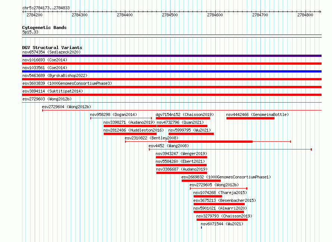Viewport: 332px width, 242px height.
Task: Click the right arrow of the ruler
Action: tap(320, 12)
